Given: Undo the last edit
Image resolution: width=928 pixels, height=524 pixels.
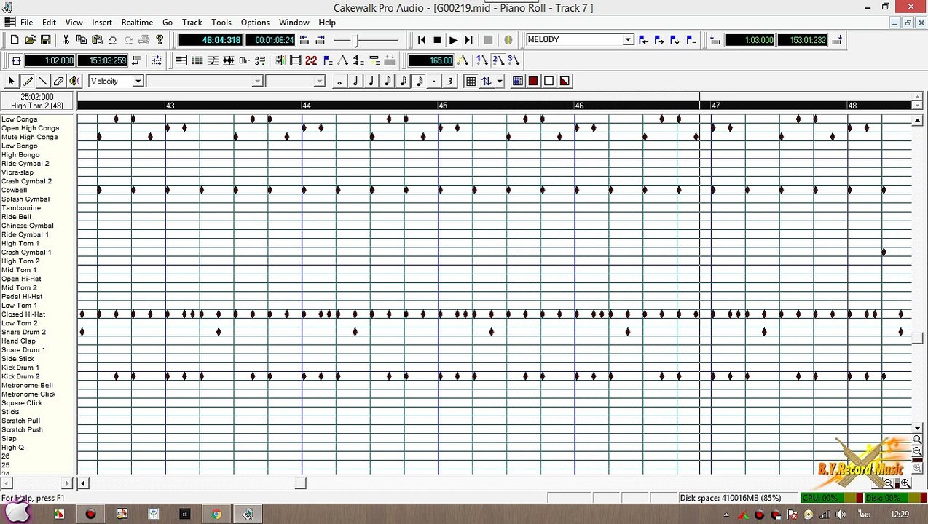Looking at the screenshot, I should coord(113,40).
